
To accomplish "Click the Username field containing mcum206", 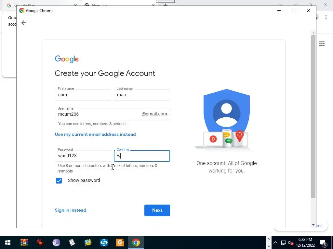I will point(112,114).
